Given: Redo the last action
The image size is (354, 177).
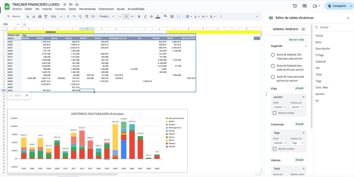Looking at the screenshot, I should tap(34, 17).
